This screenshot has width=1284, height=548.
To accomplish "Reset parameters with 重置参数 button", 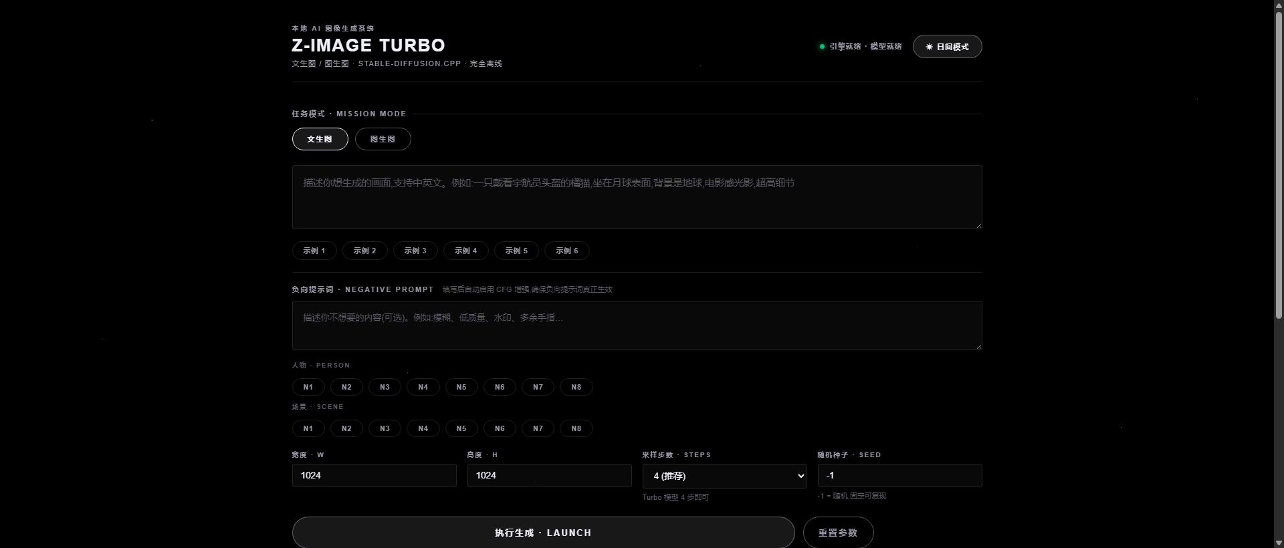I will click(838, 533).
